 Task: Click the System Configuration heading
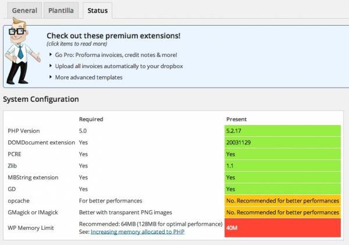coord(41,99)
